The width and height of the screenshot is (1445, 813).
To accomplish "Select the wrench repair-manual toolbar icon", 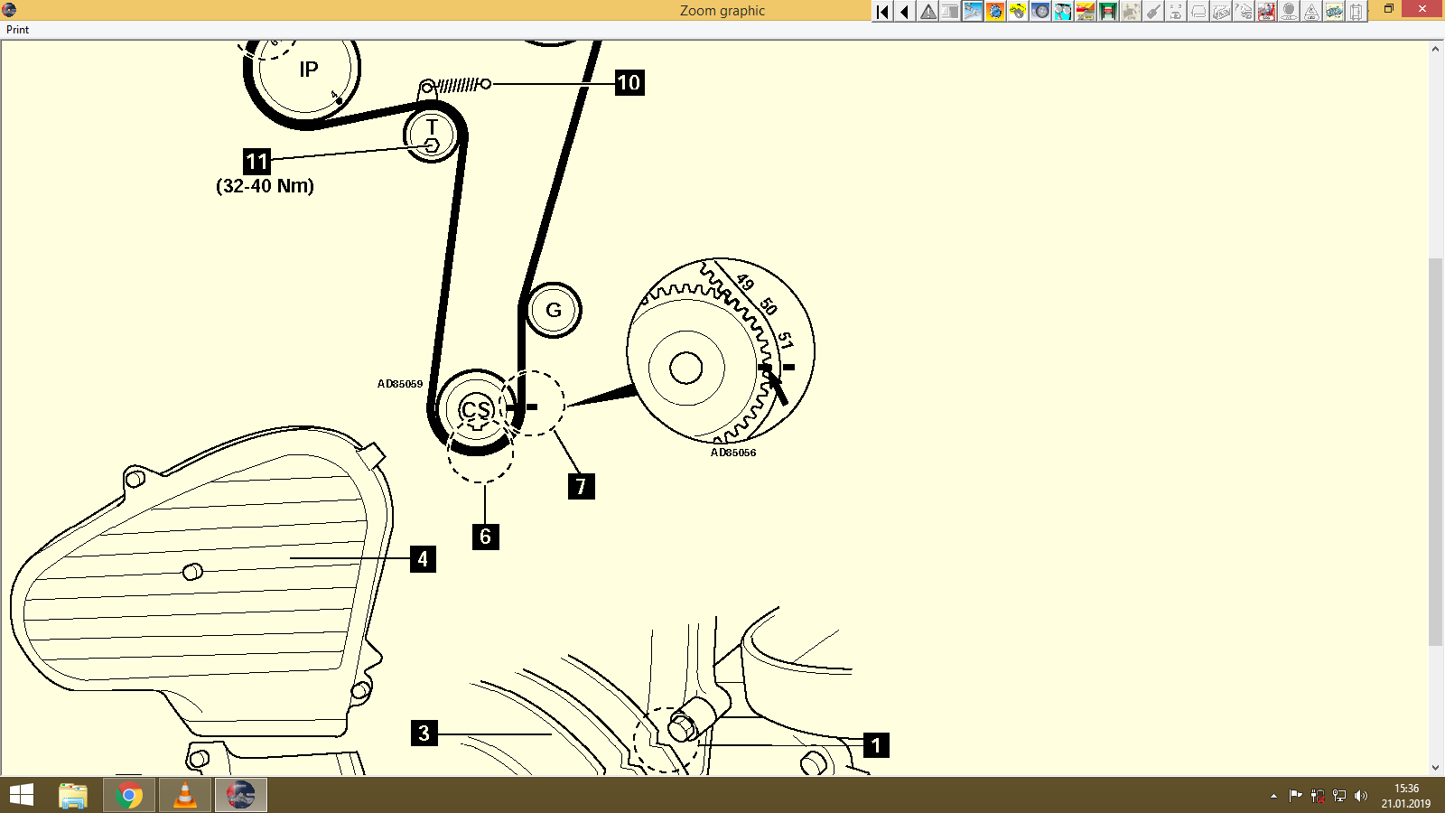I will click(972, 12).
